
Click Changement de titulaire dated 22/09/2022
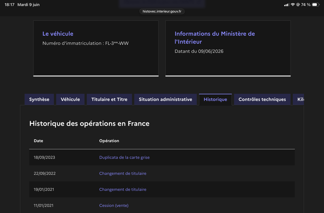click(123, 174)
